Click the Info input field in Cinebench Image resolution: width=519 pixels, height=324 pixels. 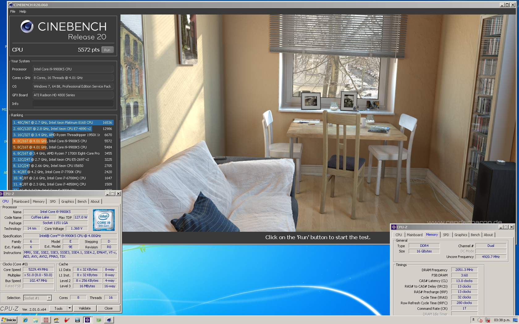(73, 104)
